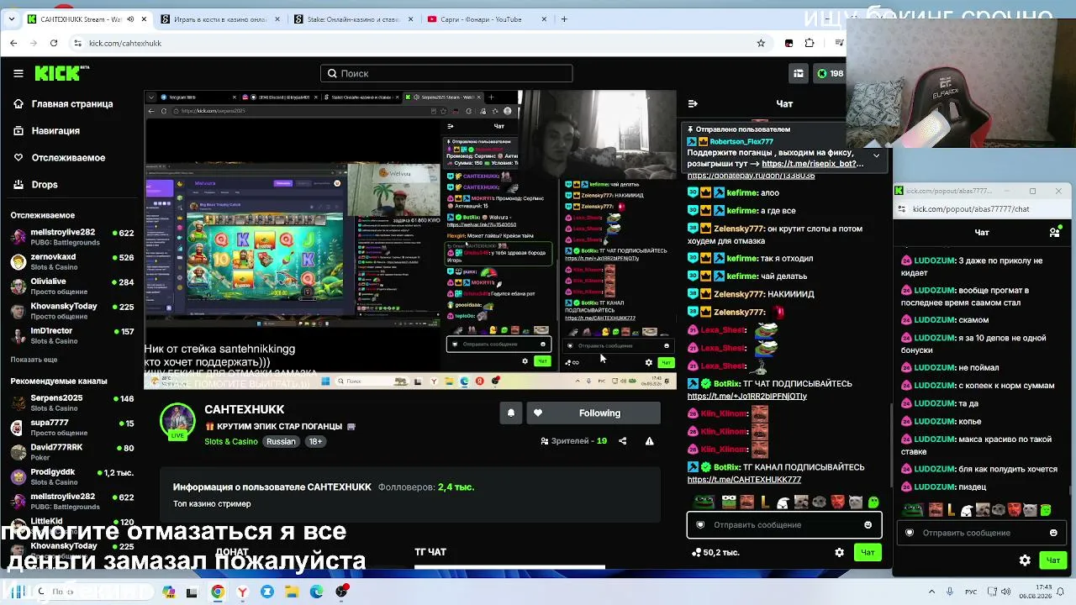Open CAHTEXHUKK channel avatar
This screenshot has height=605, width=1076.
pyautogui.click(x=177, y=422)
